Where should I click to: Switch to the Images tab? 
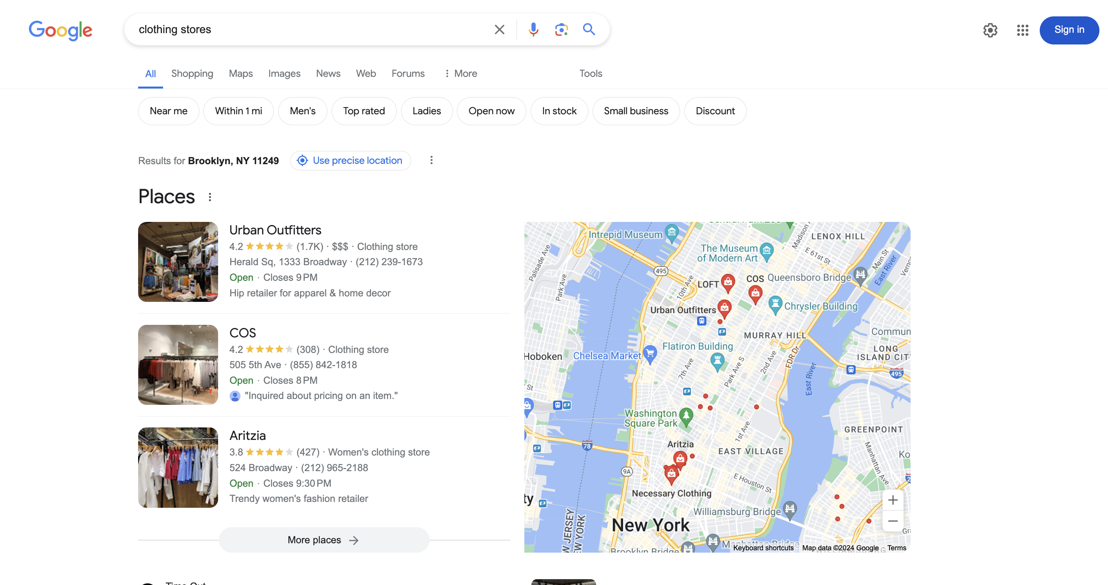(284, 73)
